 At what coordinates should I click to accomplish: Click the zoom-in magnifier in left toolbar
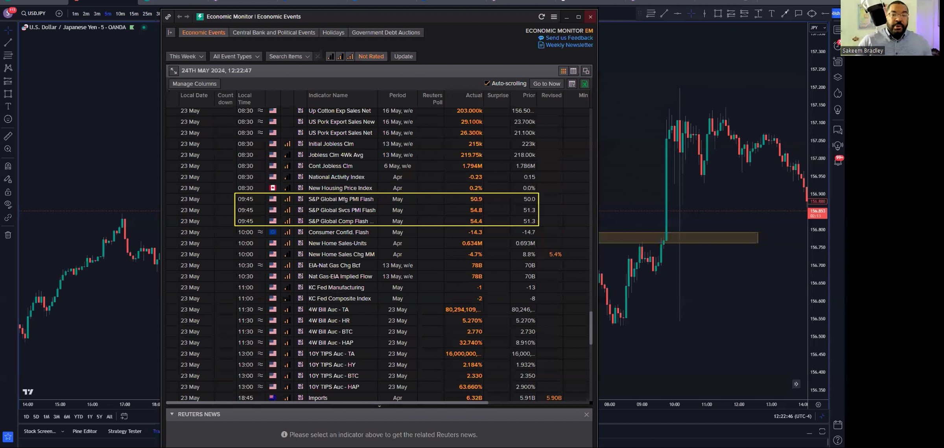(x=8, y=149)
